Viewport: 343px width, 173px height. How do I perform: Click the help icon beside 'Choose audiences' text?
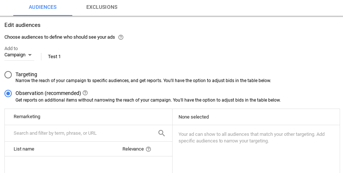click(x=121, y=37)
